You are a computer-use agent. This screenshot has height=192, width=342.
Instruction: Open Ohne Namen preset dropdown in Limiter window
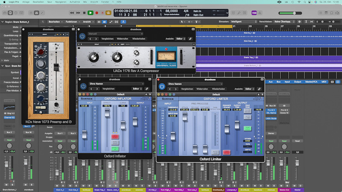[195, 84]
